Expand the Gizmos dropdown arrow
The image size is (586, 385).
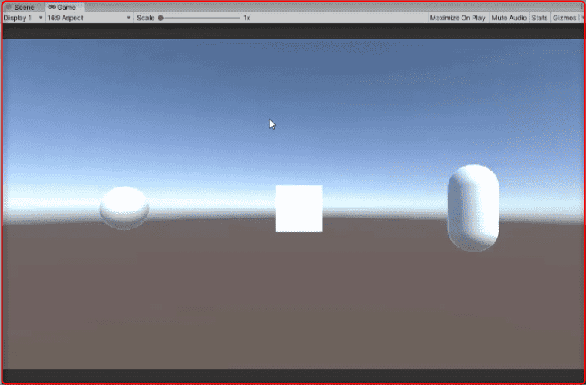(x=581, y=18)
